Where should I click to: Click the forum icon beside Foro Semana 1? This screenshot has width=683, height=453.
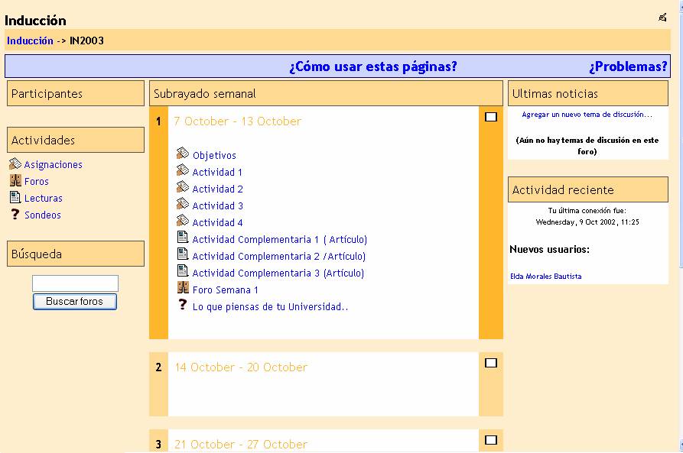pos(182,289)
